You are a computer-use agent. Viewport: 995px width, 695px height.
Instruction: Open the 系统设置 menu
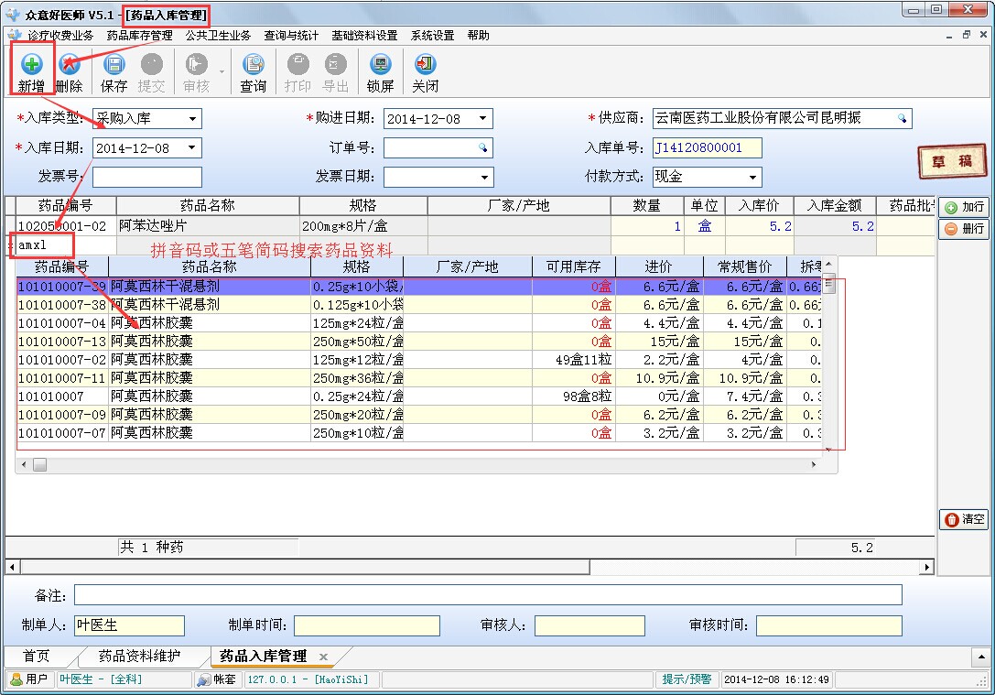[x=432, y=36]
